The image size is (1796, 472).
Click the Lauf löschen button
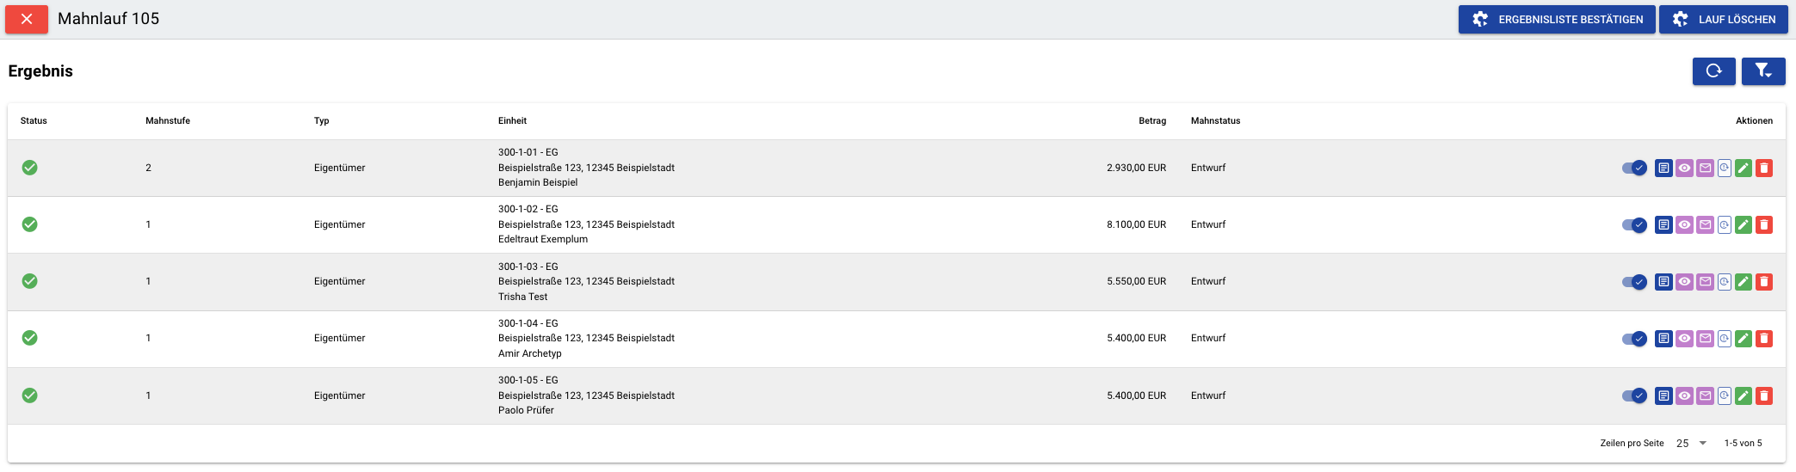(1723, 20)
